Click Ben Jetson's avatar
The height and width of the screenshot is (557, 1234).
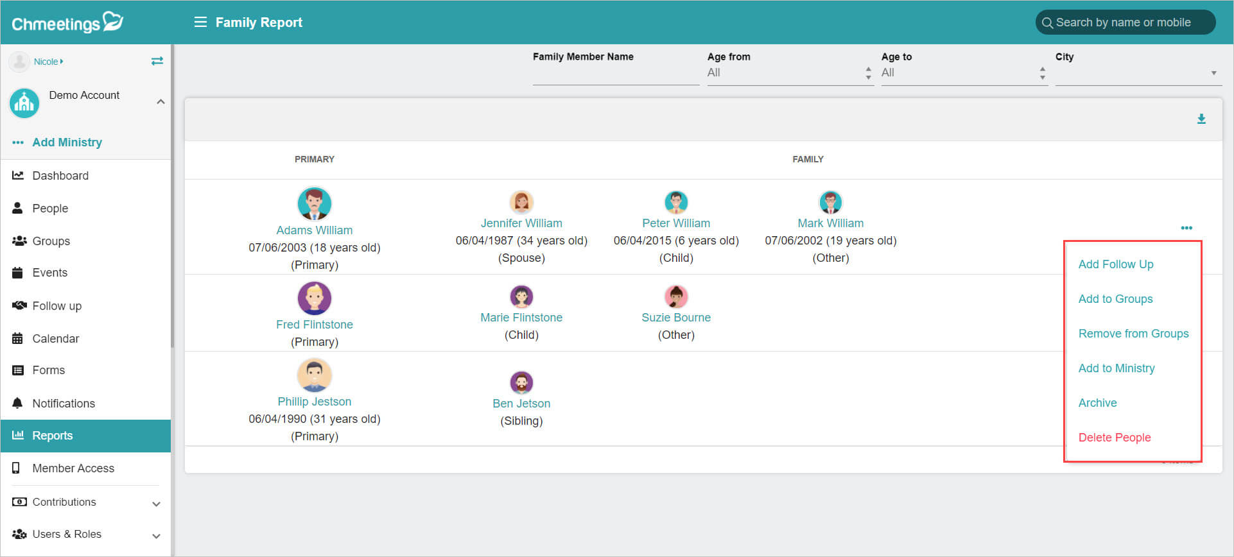coord(521,382)
